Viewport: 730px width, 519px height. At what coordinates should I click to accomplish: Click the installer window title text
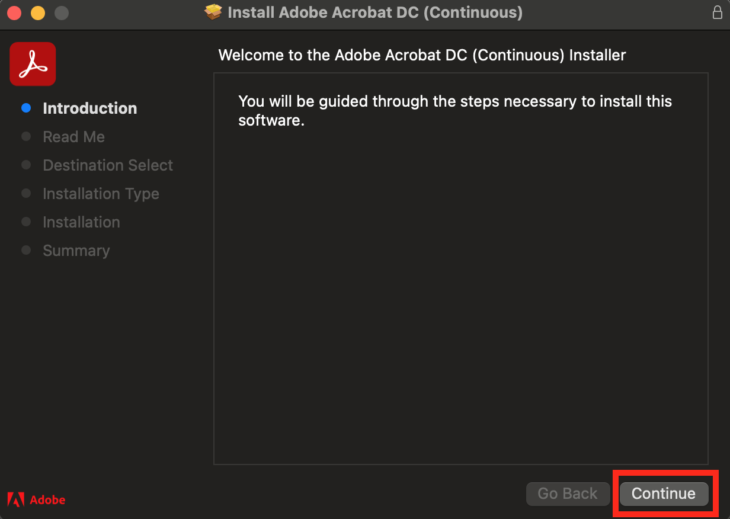(375, 12)
